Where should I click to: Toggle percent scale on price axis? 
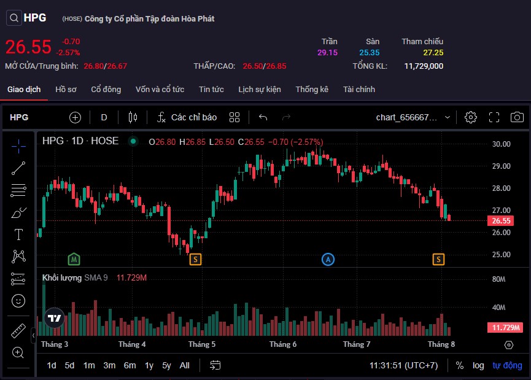click(x=460, y=365)
